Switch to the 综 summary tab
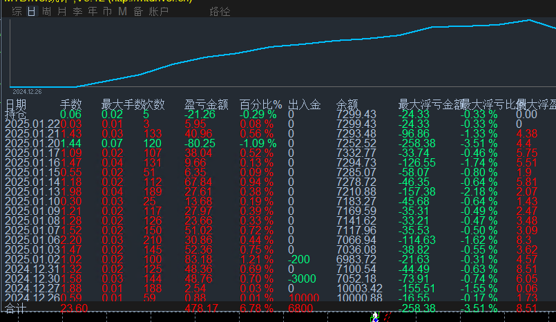The image size is (556, 322). click(17, 11)
